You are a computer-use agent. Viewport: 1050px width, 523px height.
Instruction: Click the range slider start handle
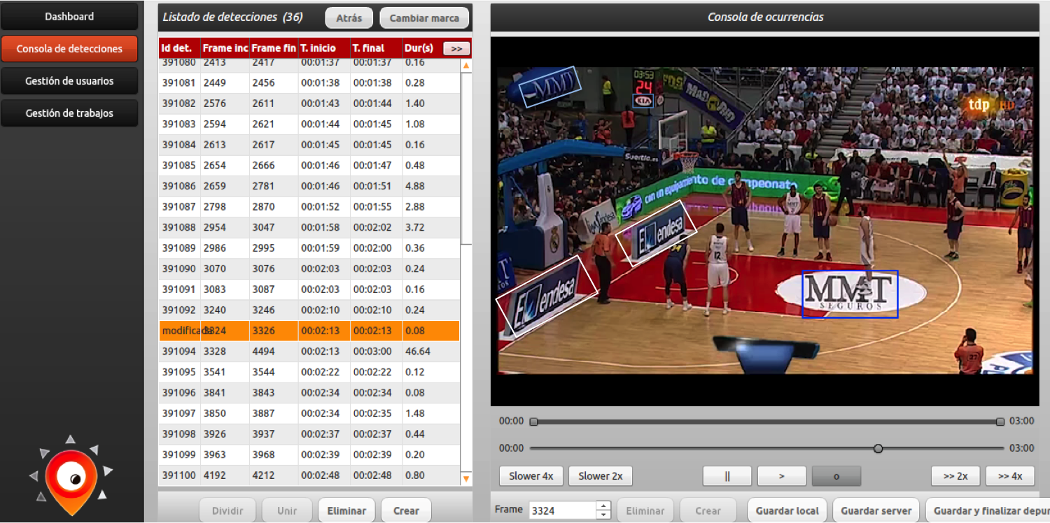point(533,422)
